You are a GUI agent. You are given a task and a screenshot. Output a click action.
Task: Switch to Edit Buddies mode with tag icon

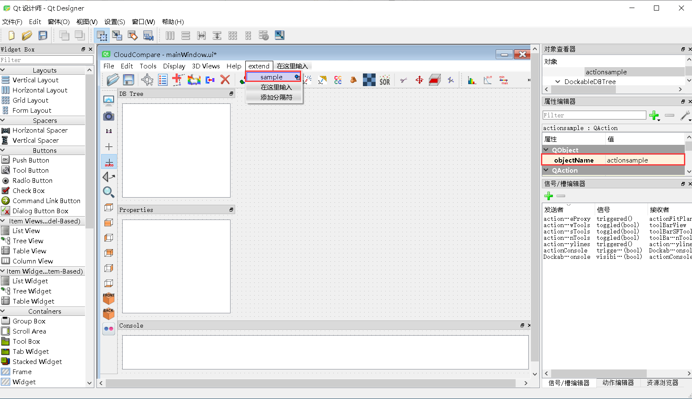133,35
